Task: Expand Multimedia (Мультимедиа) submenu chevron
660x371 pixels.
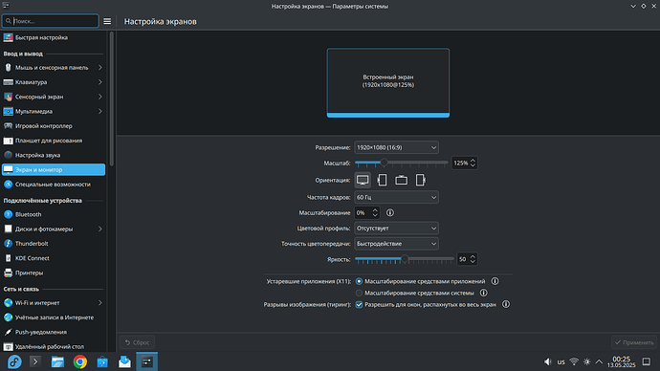Action: [x=100, y=112]
